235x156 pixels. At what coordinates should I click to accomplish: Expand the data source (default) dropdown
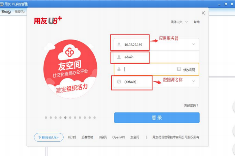point(194,81)
